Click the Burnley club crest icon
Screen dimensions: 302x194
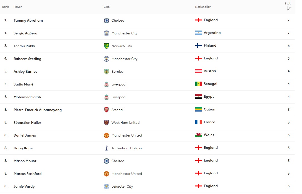[106, 72]
